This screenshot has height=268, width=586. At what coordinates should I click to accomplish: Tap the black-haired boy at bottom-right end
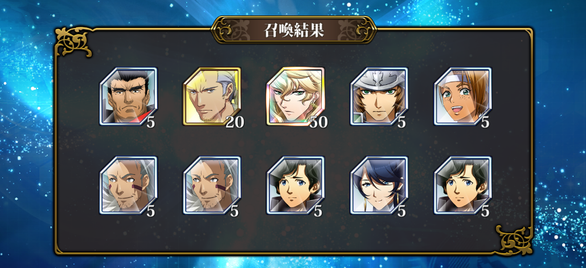click(462, 185)
